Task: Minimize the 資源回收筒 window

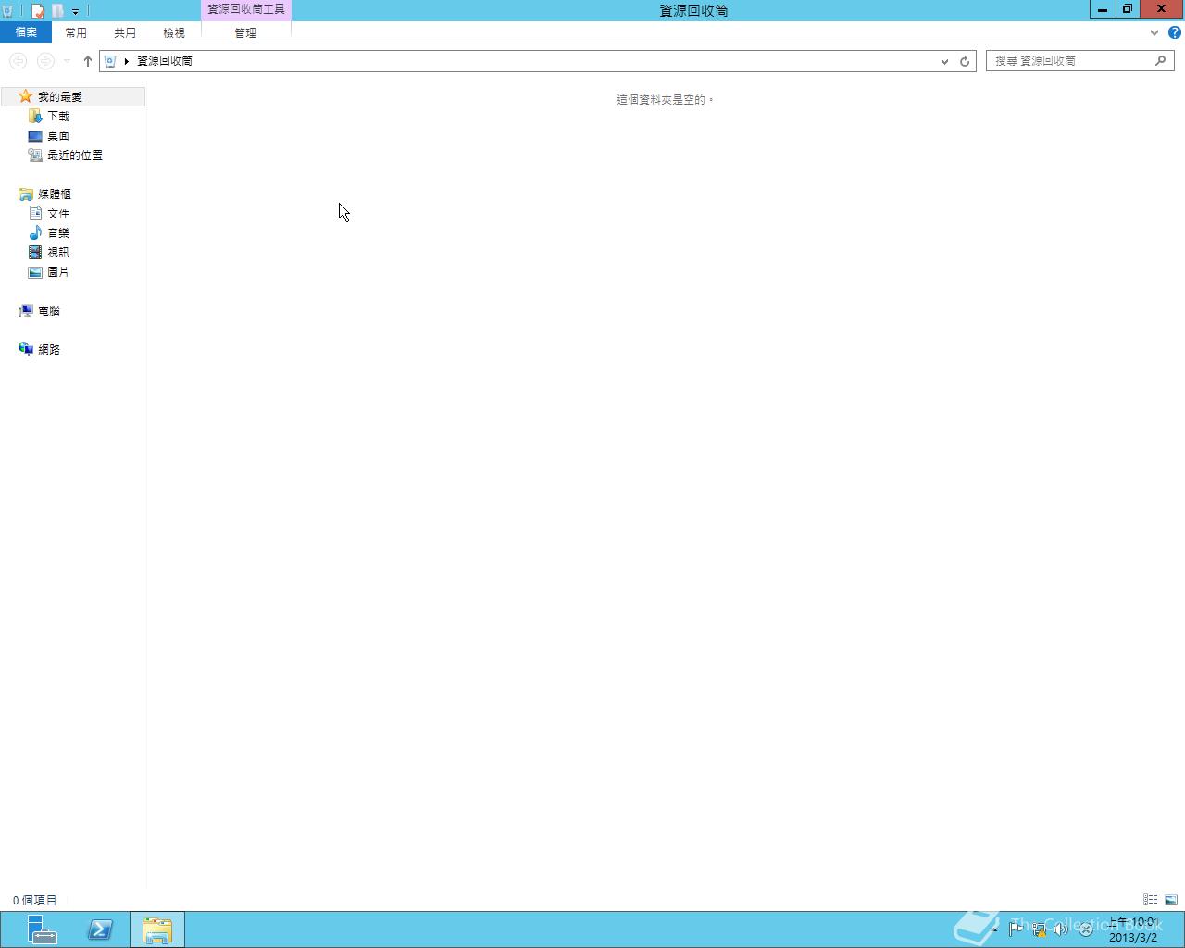Action: (1103, 9)
